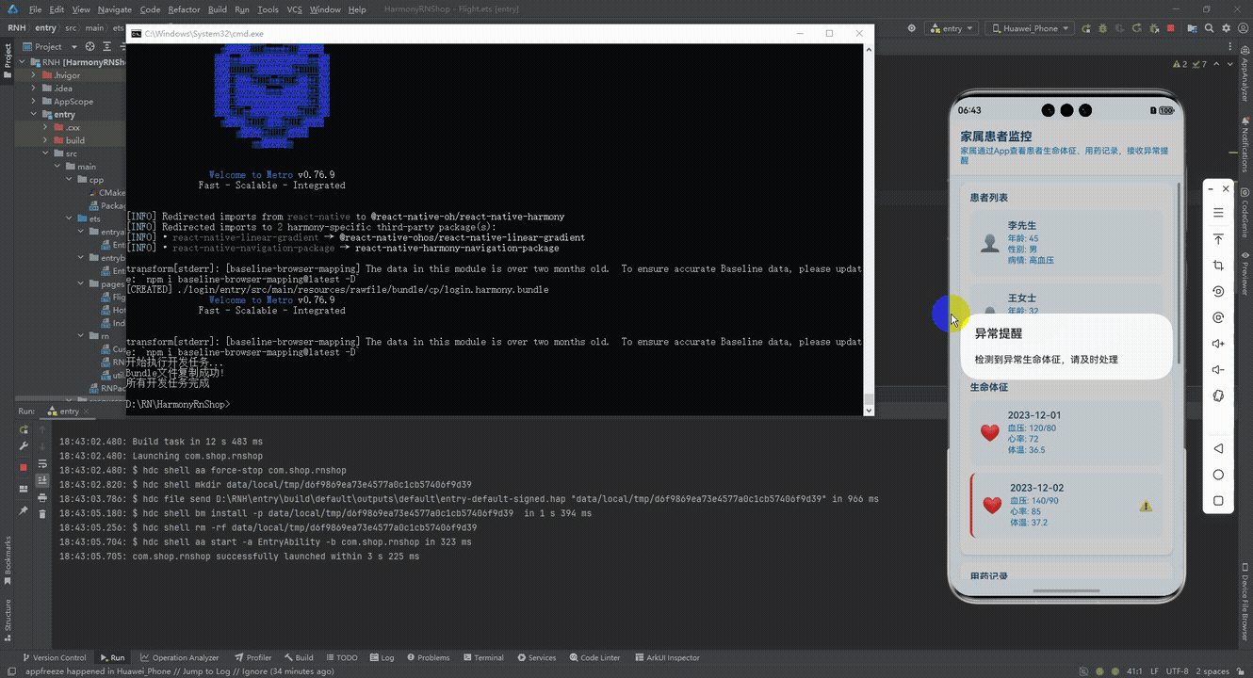The image size is (1253, 678).
Task: Open the Code Linter tab
Action: 594,658
